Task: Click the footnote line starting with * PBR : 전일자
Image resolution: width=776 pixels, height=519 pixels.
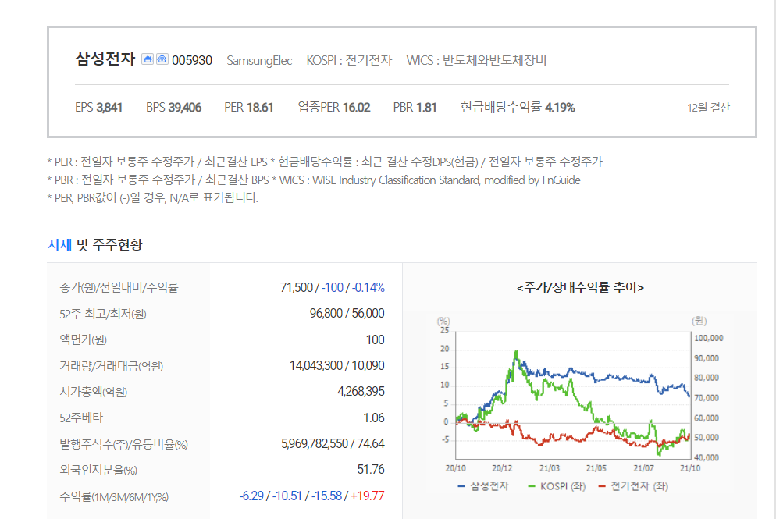Action: 314,180
